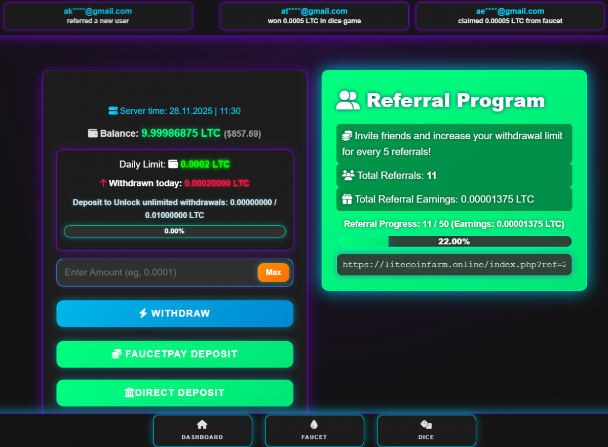The width and height of the screenshot is (608, 447).
Task: Hit the orange Max button
Action: [x=273, y=272]
